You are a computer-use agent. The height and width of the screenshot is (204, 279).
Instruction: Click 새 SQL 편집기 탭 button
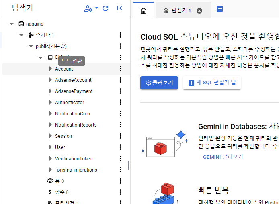[x=212, y=83]
